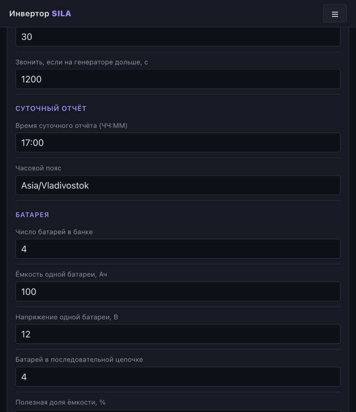Select the SILA brand text in header
Viewport: 356px width, 412px height.
[x=61, y=14]
